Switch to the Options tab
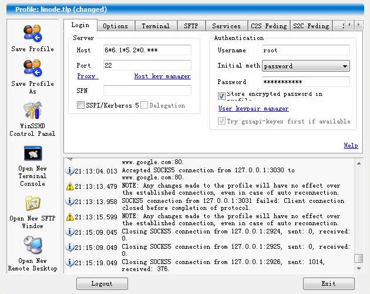 coord(115,26)
